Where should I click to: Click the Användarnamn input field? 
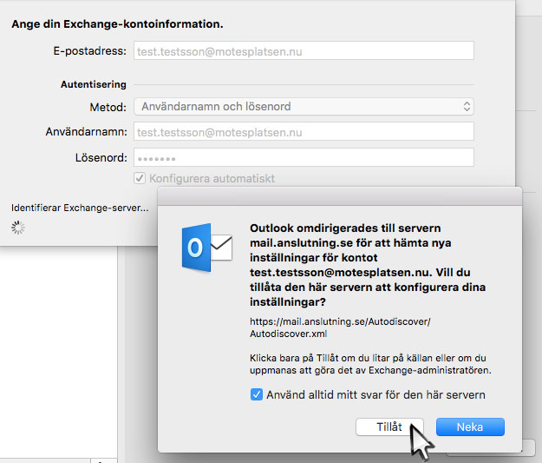click(304, 131)
